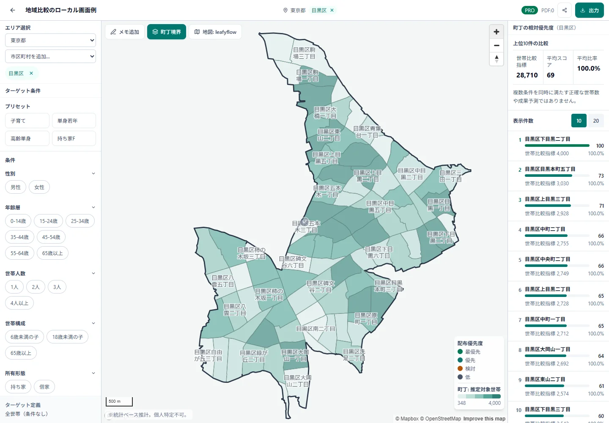Click the 目黒区東山二丁目 score bar
This screenshot has height=423, width=609.
pyautogui.click(x=557, y=386)
